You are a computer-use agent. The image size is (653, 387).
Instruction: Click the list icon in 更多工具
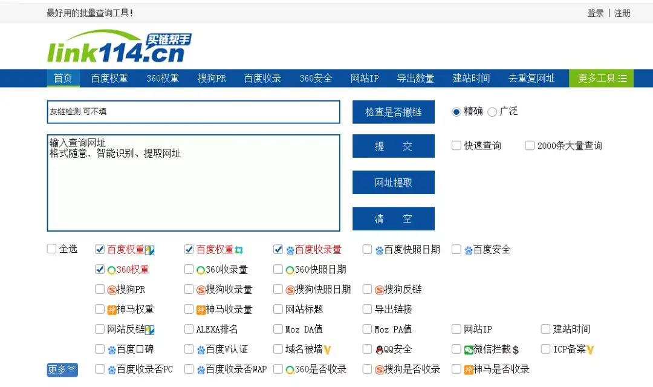pos(623,79)
